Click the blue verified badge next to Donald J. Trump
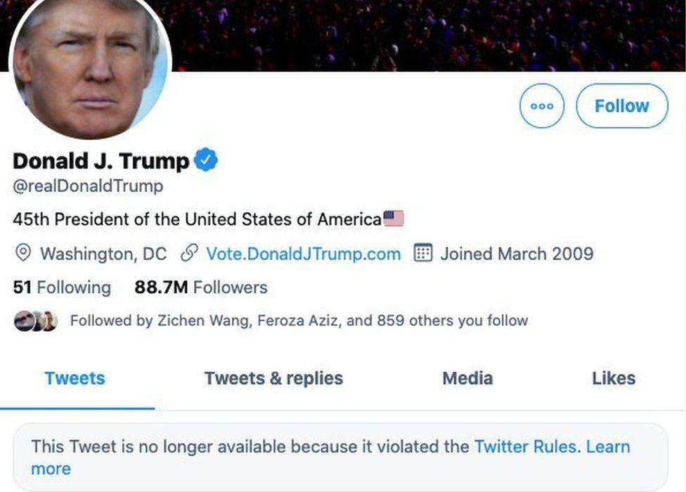Viewport: 686px width, 492px height. point(207,160)
